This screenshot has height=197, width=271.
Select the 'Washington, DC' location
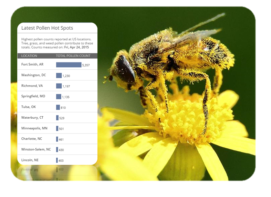[33, 75]
